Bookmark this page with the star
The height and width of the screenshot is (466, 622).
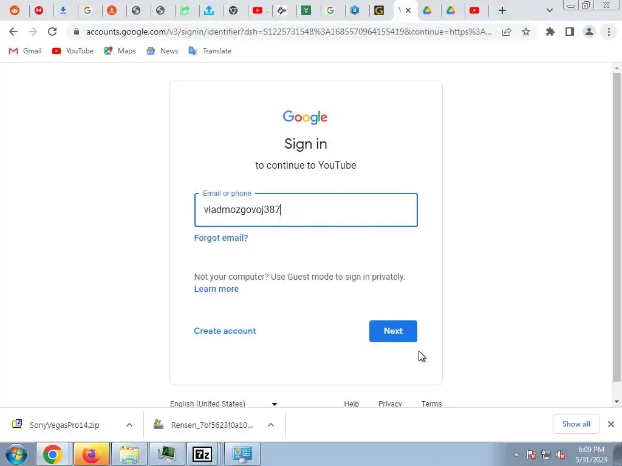point(526,32)
